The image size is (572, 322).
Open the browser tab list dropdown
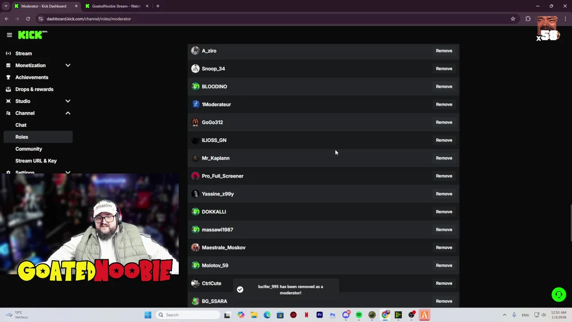(6, 6)
